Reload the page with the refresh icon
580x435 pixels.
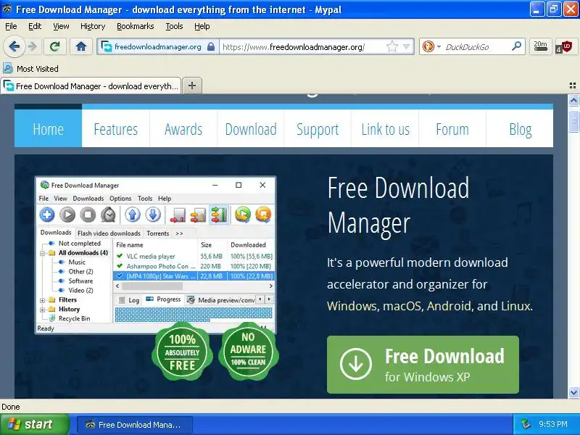click(55, 46)
